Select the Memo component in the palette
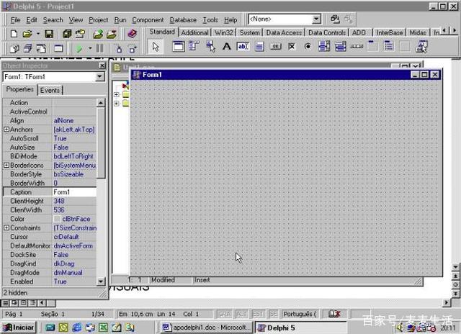Viewport: 461px width, 334px height. coord(259,46)
